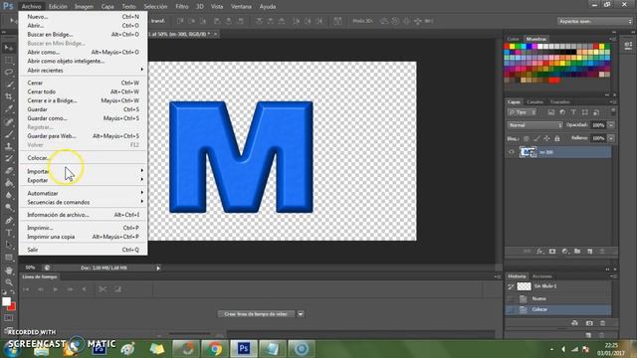
Task: Pick the red swatch in Muestras
Action: (507, 47)
